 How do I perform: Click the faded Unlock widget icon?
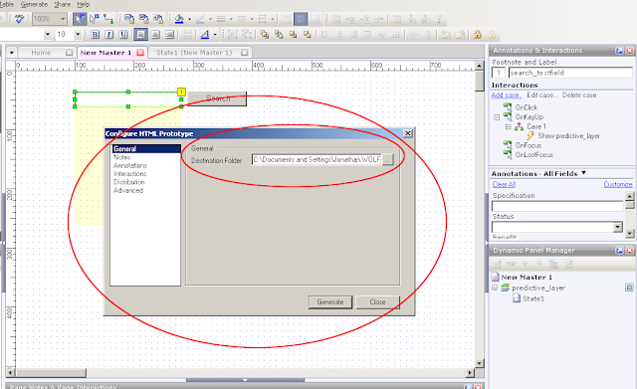(492, 35)
